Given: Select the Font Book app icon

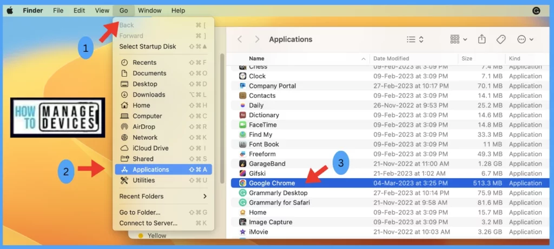Looking at the screenshot, I should 242,144.
